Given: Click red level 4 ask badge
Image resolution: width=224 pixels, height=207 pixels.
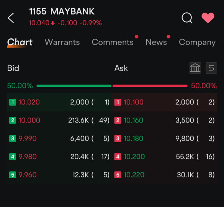Looking at the screenshot, I should (118, 157).
